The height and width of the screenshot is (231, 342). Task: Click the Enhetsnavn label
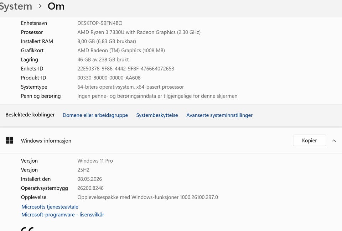click(x=34, y=23)
